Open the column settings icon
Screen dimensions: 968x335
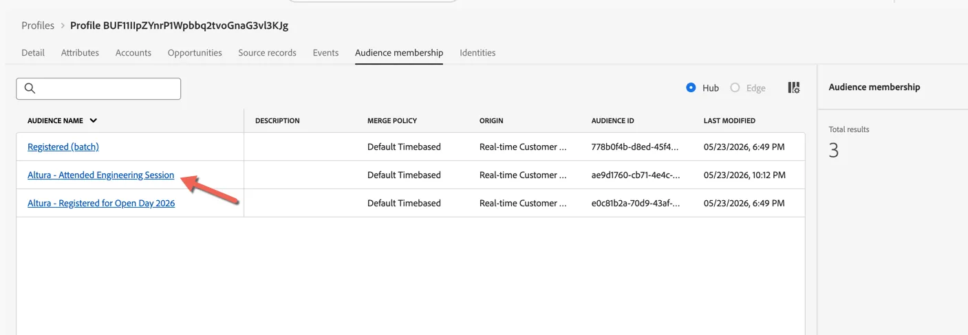794,88
